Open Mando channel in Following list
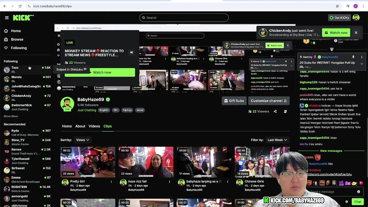 pyautogui.click(x=27, y=79)
